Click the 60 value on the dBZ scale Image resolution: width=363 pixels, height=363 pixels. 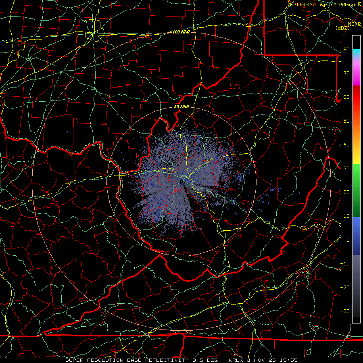coord(346,97)
